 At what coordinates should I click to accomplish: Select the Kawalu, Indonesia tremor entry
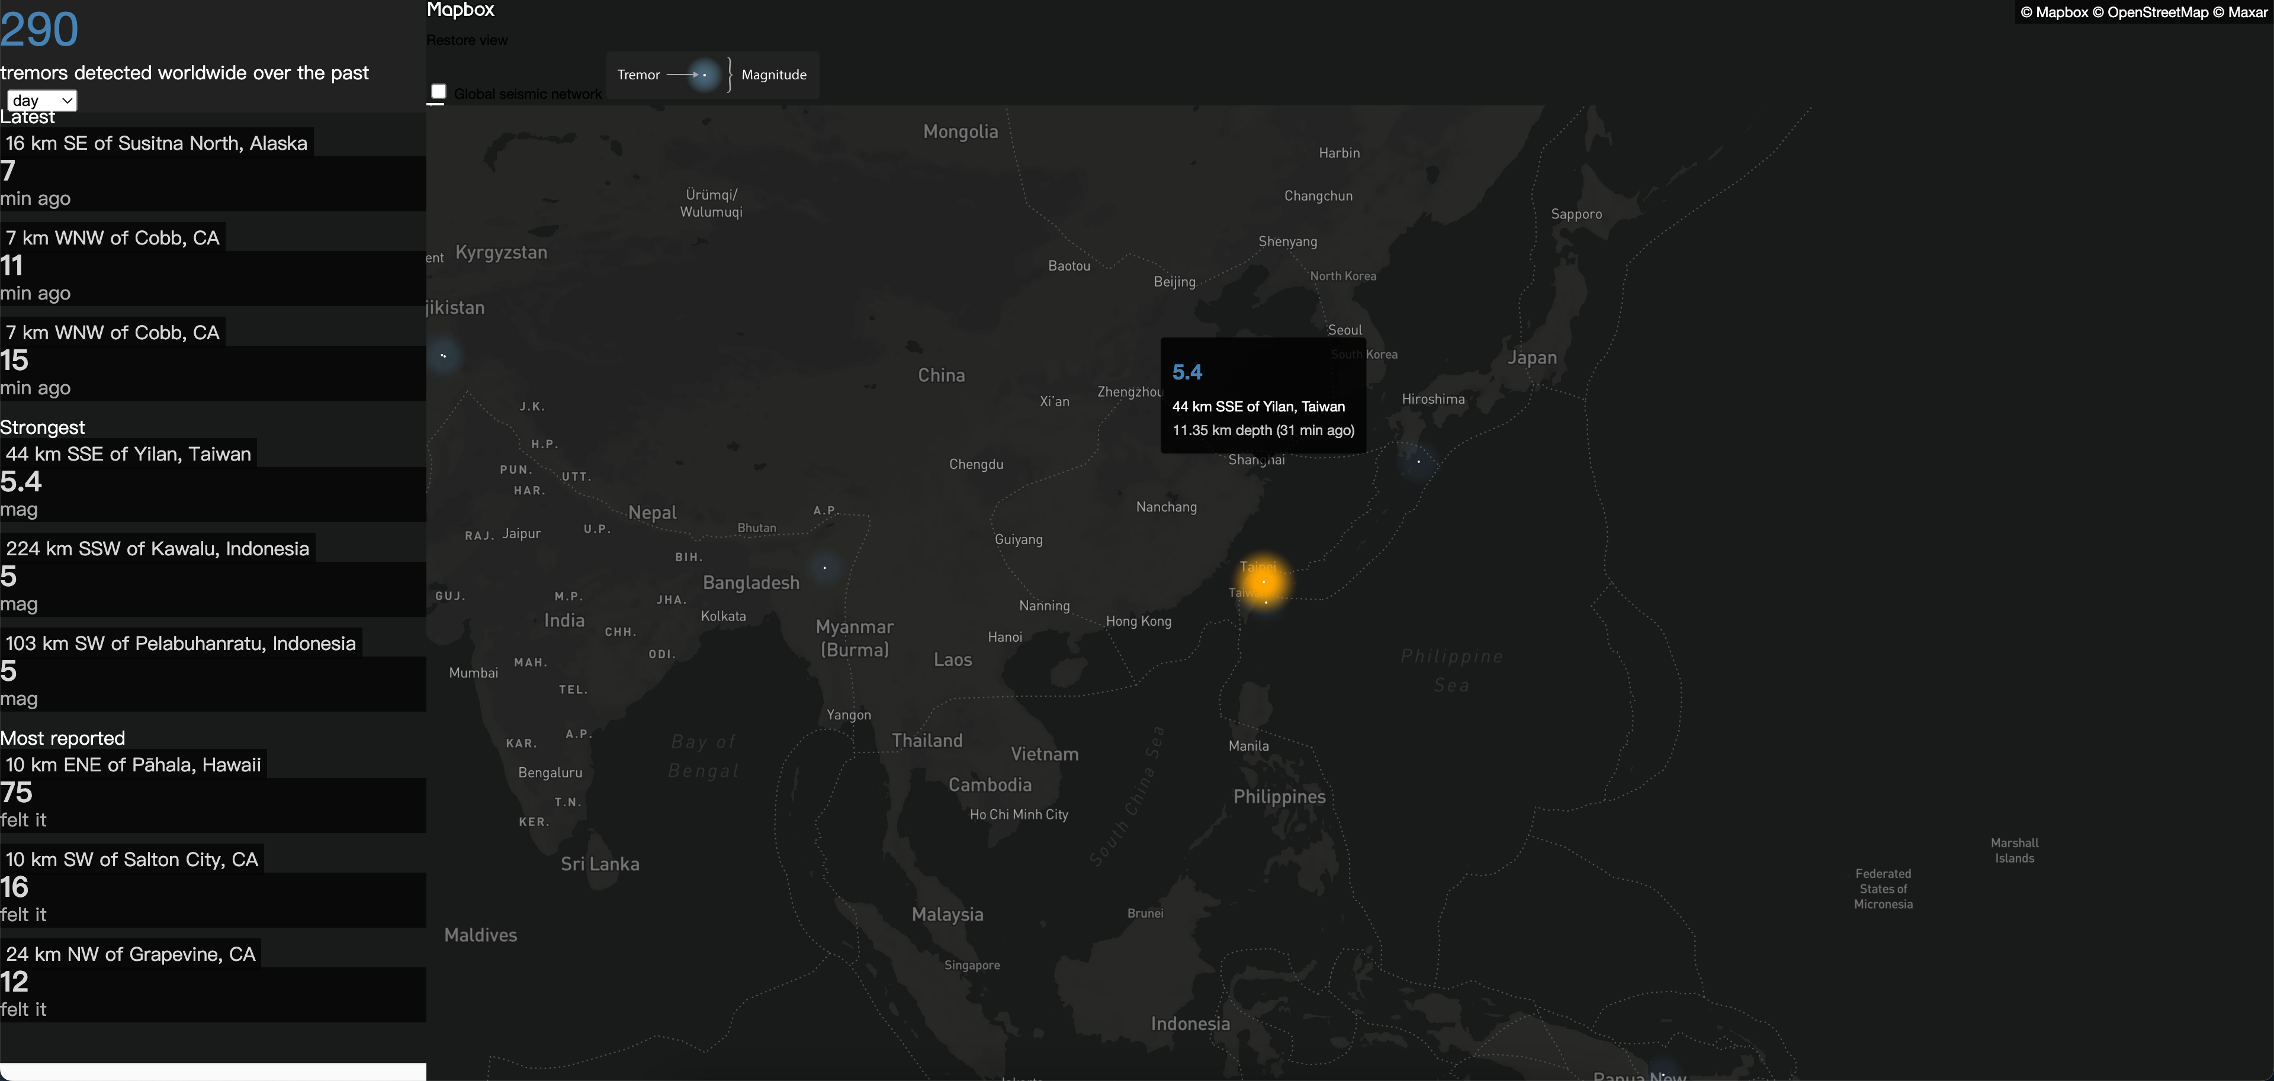coord(158,549)
